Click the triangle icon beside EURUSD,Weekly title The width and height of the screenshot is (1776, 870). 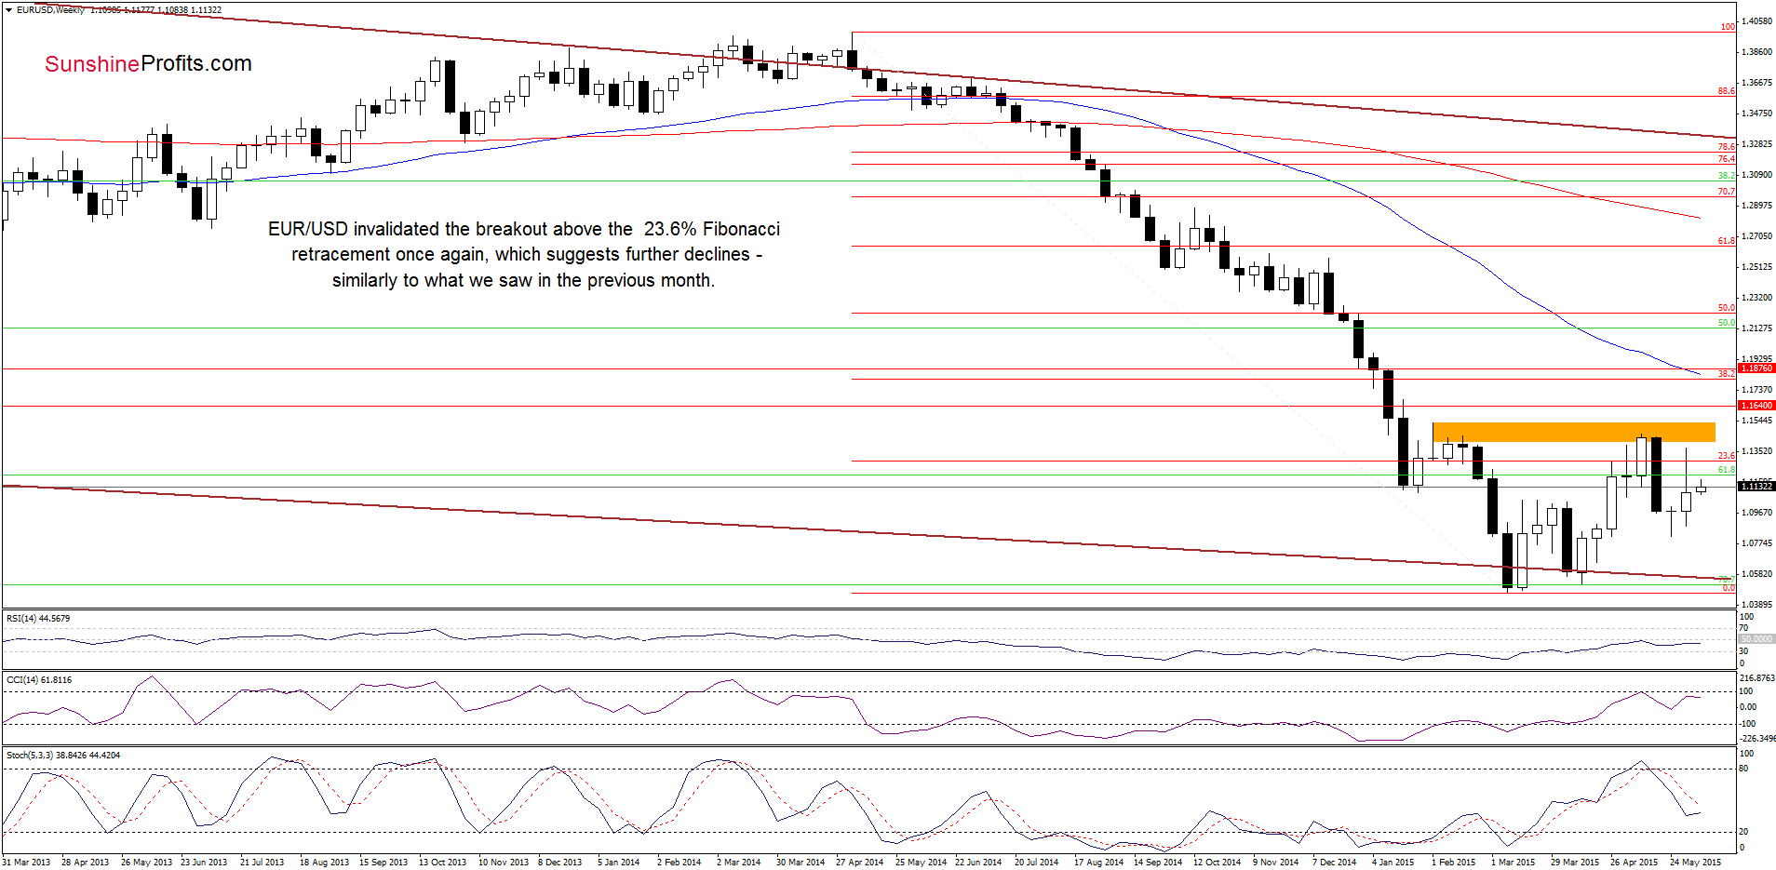tap(9, 9)
